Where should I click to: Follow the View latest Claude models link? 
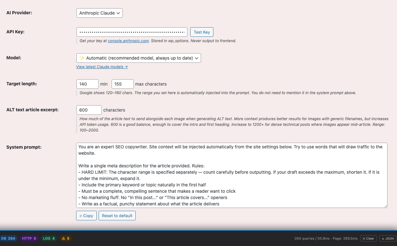pos(102,67)
